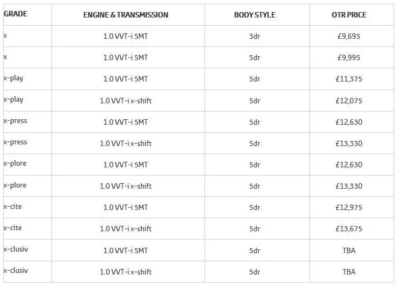The image size is (398, 286).
Task: Click x-plore grade in 5MT row
Action: point(15,164)
